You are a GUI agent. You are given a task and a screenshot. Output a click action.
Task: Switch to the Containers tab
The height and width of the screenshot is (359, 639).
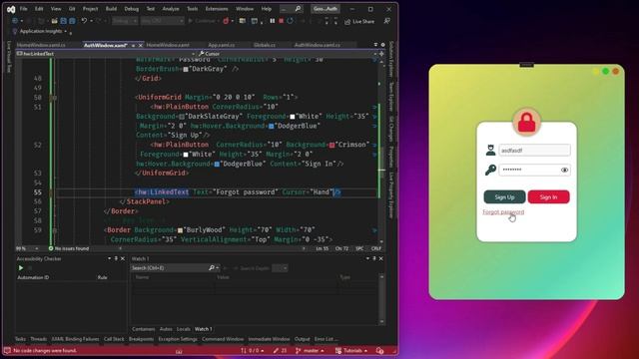pos(143,329)
